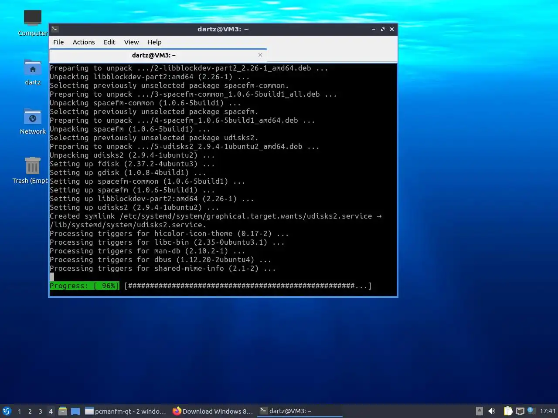Open the Network desktop icon

33,121
